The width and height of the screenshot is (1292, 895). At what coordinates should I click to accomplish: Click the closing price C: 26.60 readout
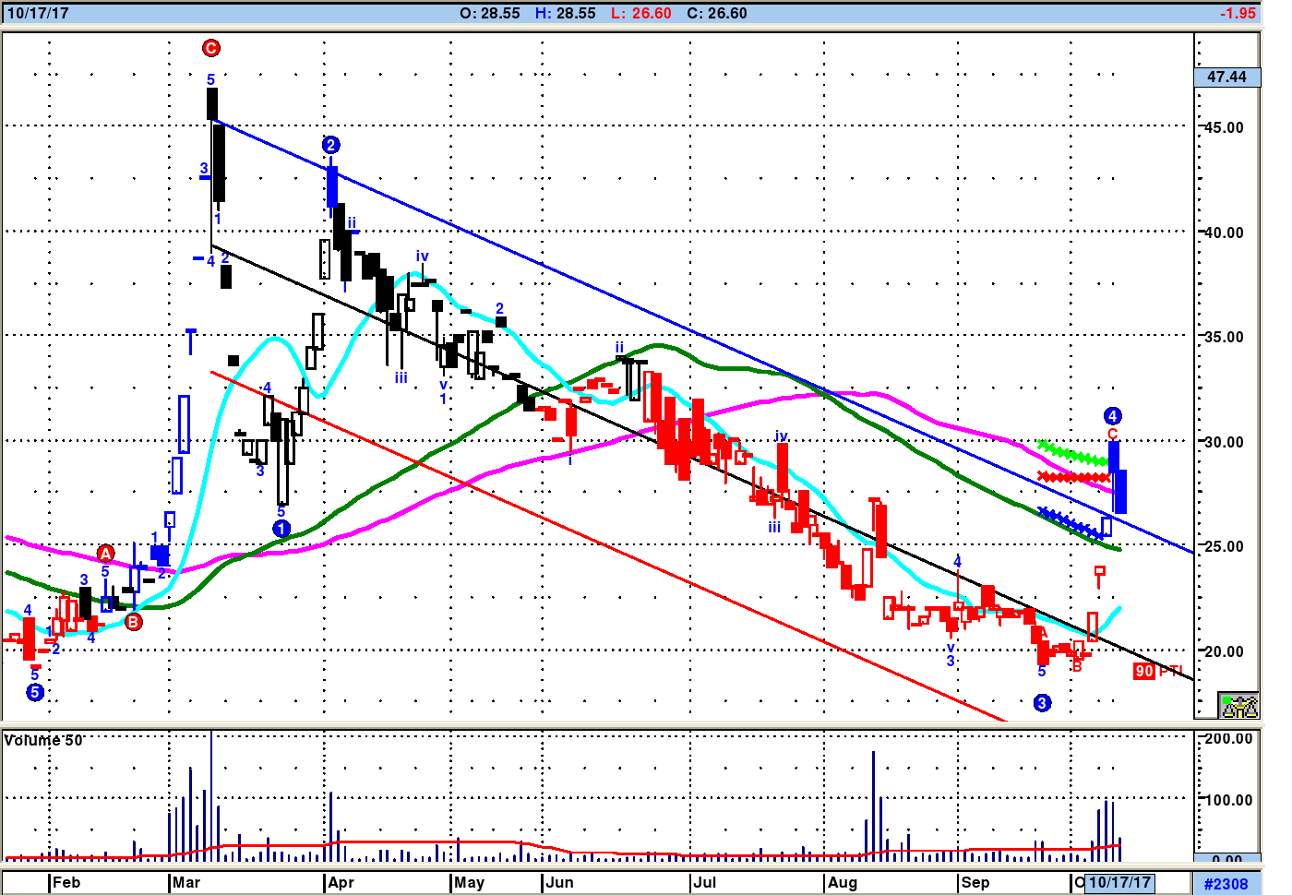tap(717, 13)
